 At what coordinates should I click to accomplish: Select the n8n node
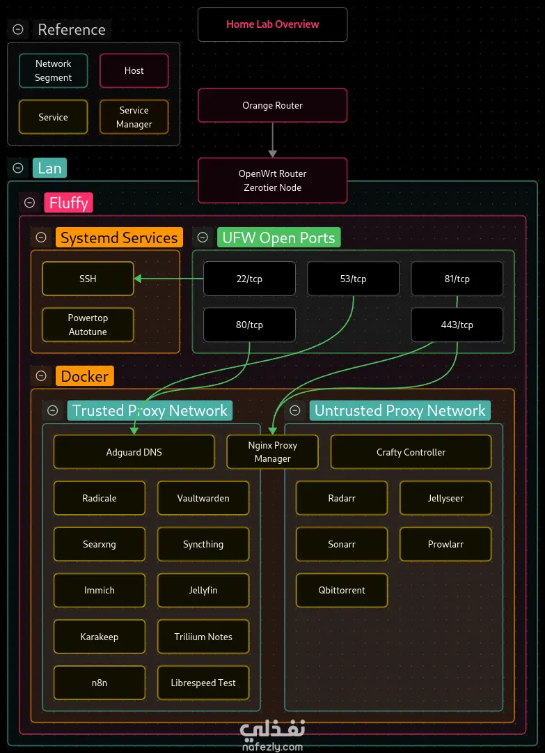pyautogui.click(x=100, y=683)
